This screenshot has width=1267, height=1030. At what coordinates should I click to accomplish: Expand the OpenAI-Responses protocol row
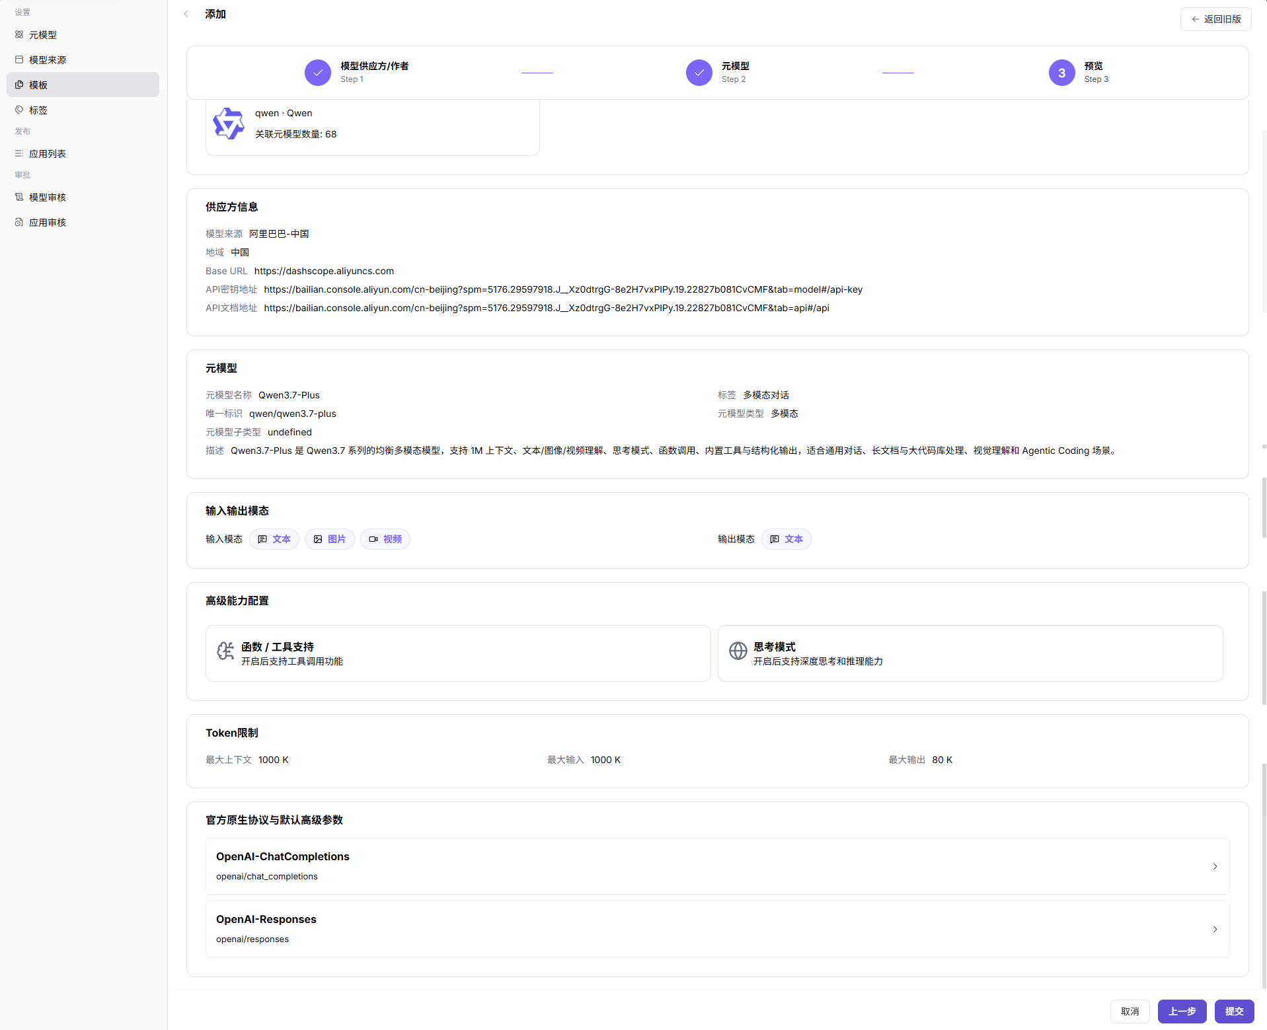click(x=717, y=929)
